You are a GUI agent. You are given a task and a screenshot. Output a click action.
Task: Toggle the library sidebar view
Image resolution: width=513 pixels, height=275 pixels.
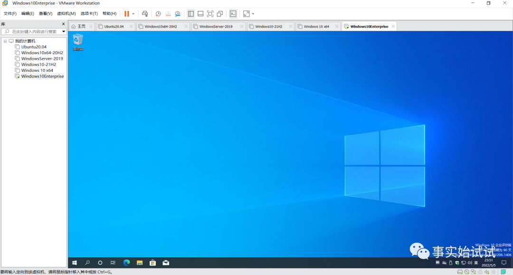[x=191, y=14]
